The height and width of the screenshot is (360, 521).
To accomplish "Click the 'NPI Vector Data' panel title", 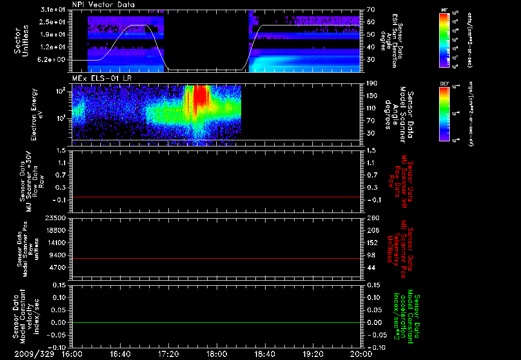I will coord(103,5).
